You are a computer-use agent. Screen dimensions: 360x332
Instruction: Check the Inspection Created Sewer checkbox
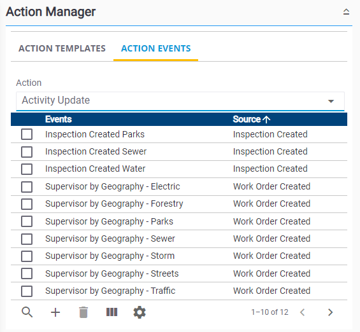27,152
